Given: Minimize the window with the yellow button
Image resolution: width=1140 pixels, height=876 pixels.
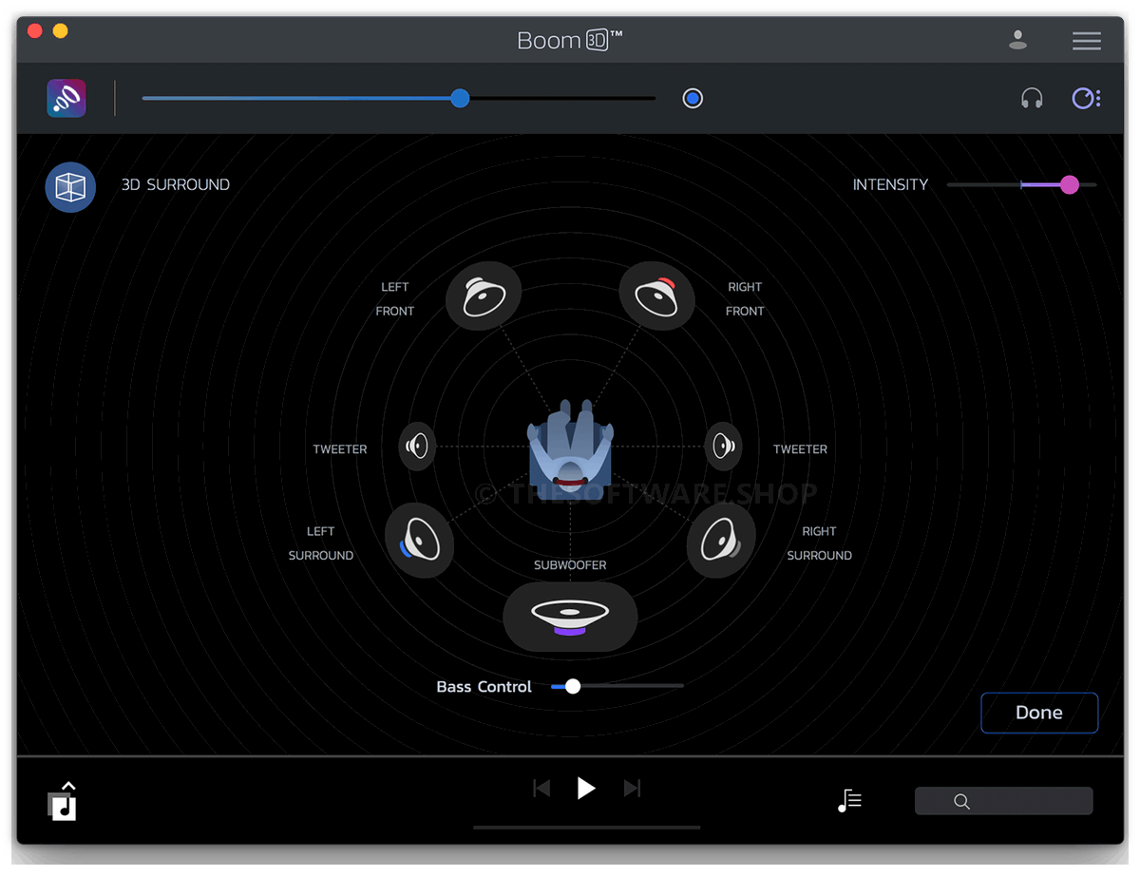Looking at the screenshot, I should [60, 31].
